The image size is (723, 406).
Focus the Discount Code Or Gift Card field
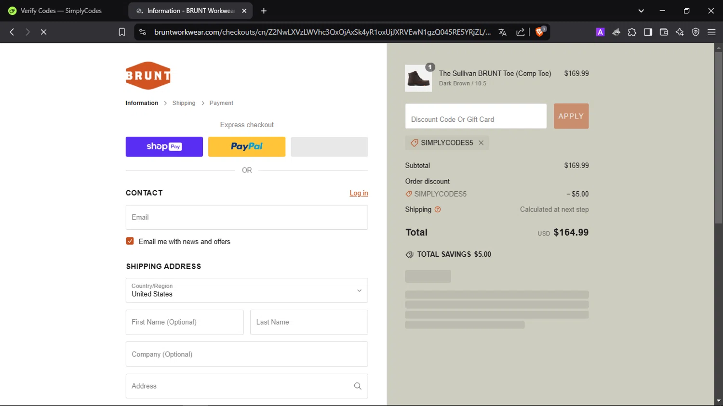click(476, 116)
